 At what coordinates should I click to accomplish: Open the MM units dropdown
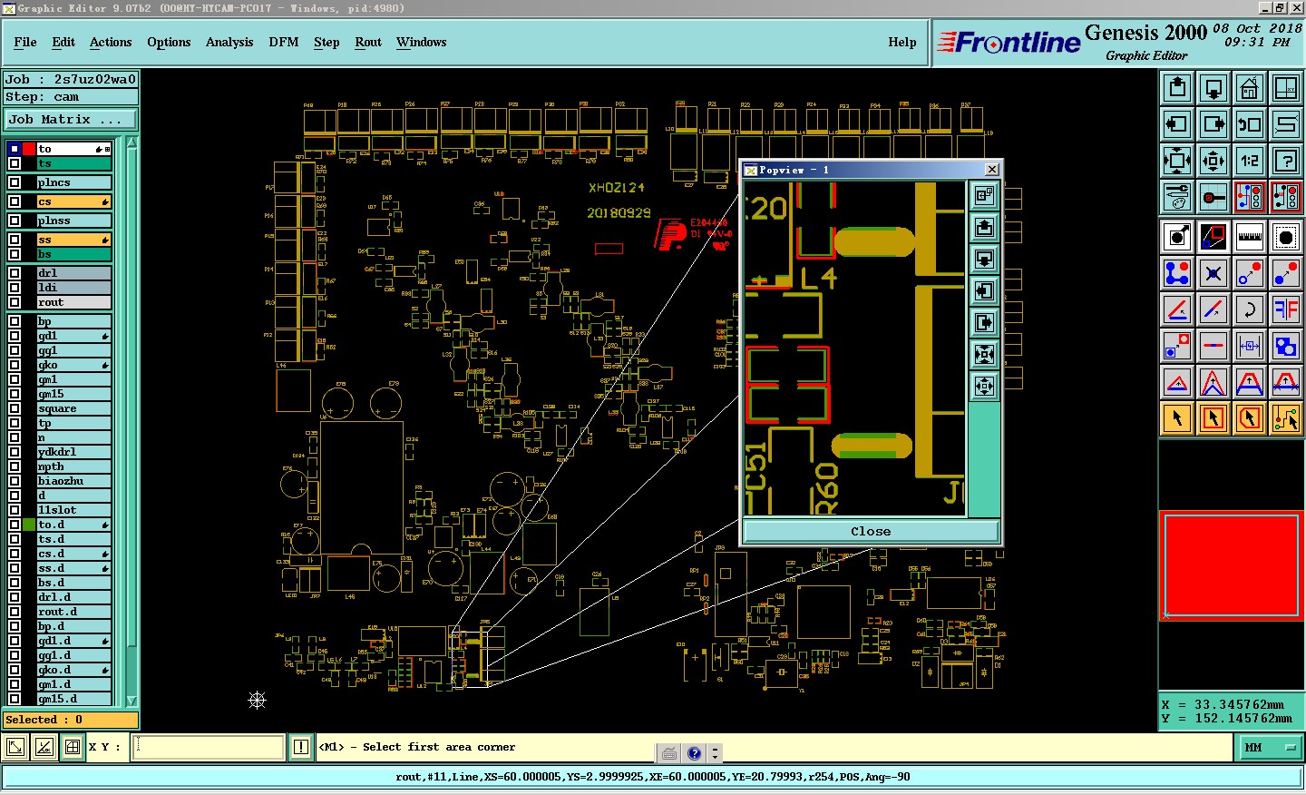(x=1270, y=747)
